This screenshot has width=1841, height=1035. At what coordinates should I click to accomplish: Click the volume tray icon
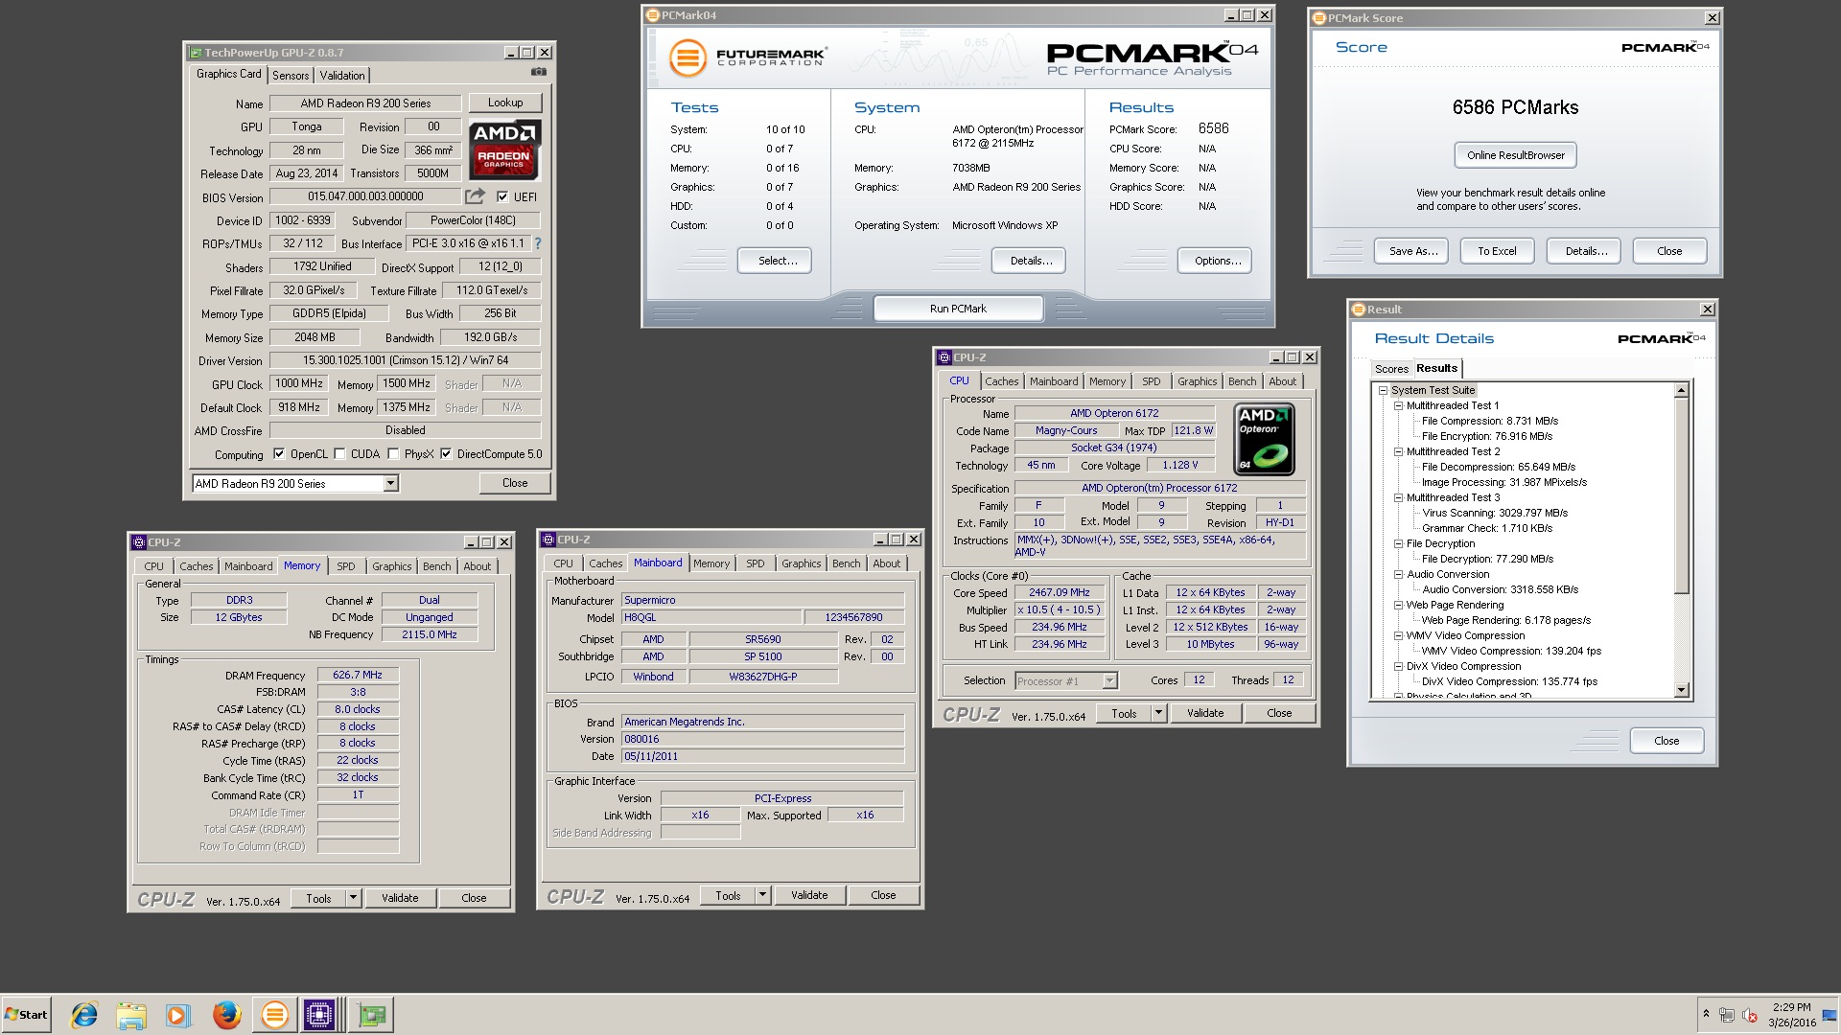[x=1750, y=1015]
